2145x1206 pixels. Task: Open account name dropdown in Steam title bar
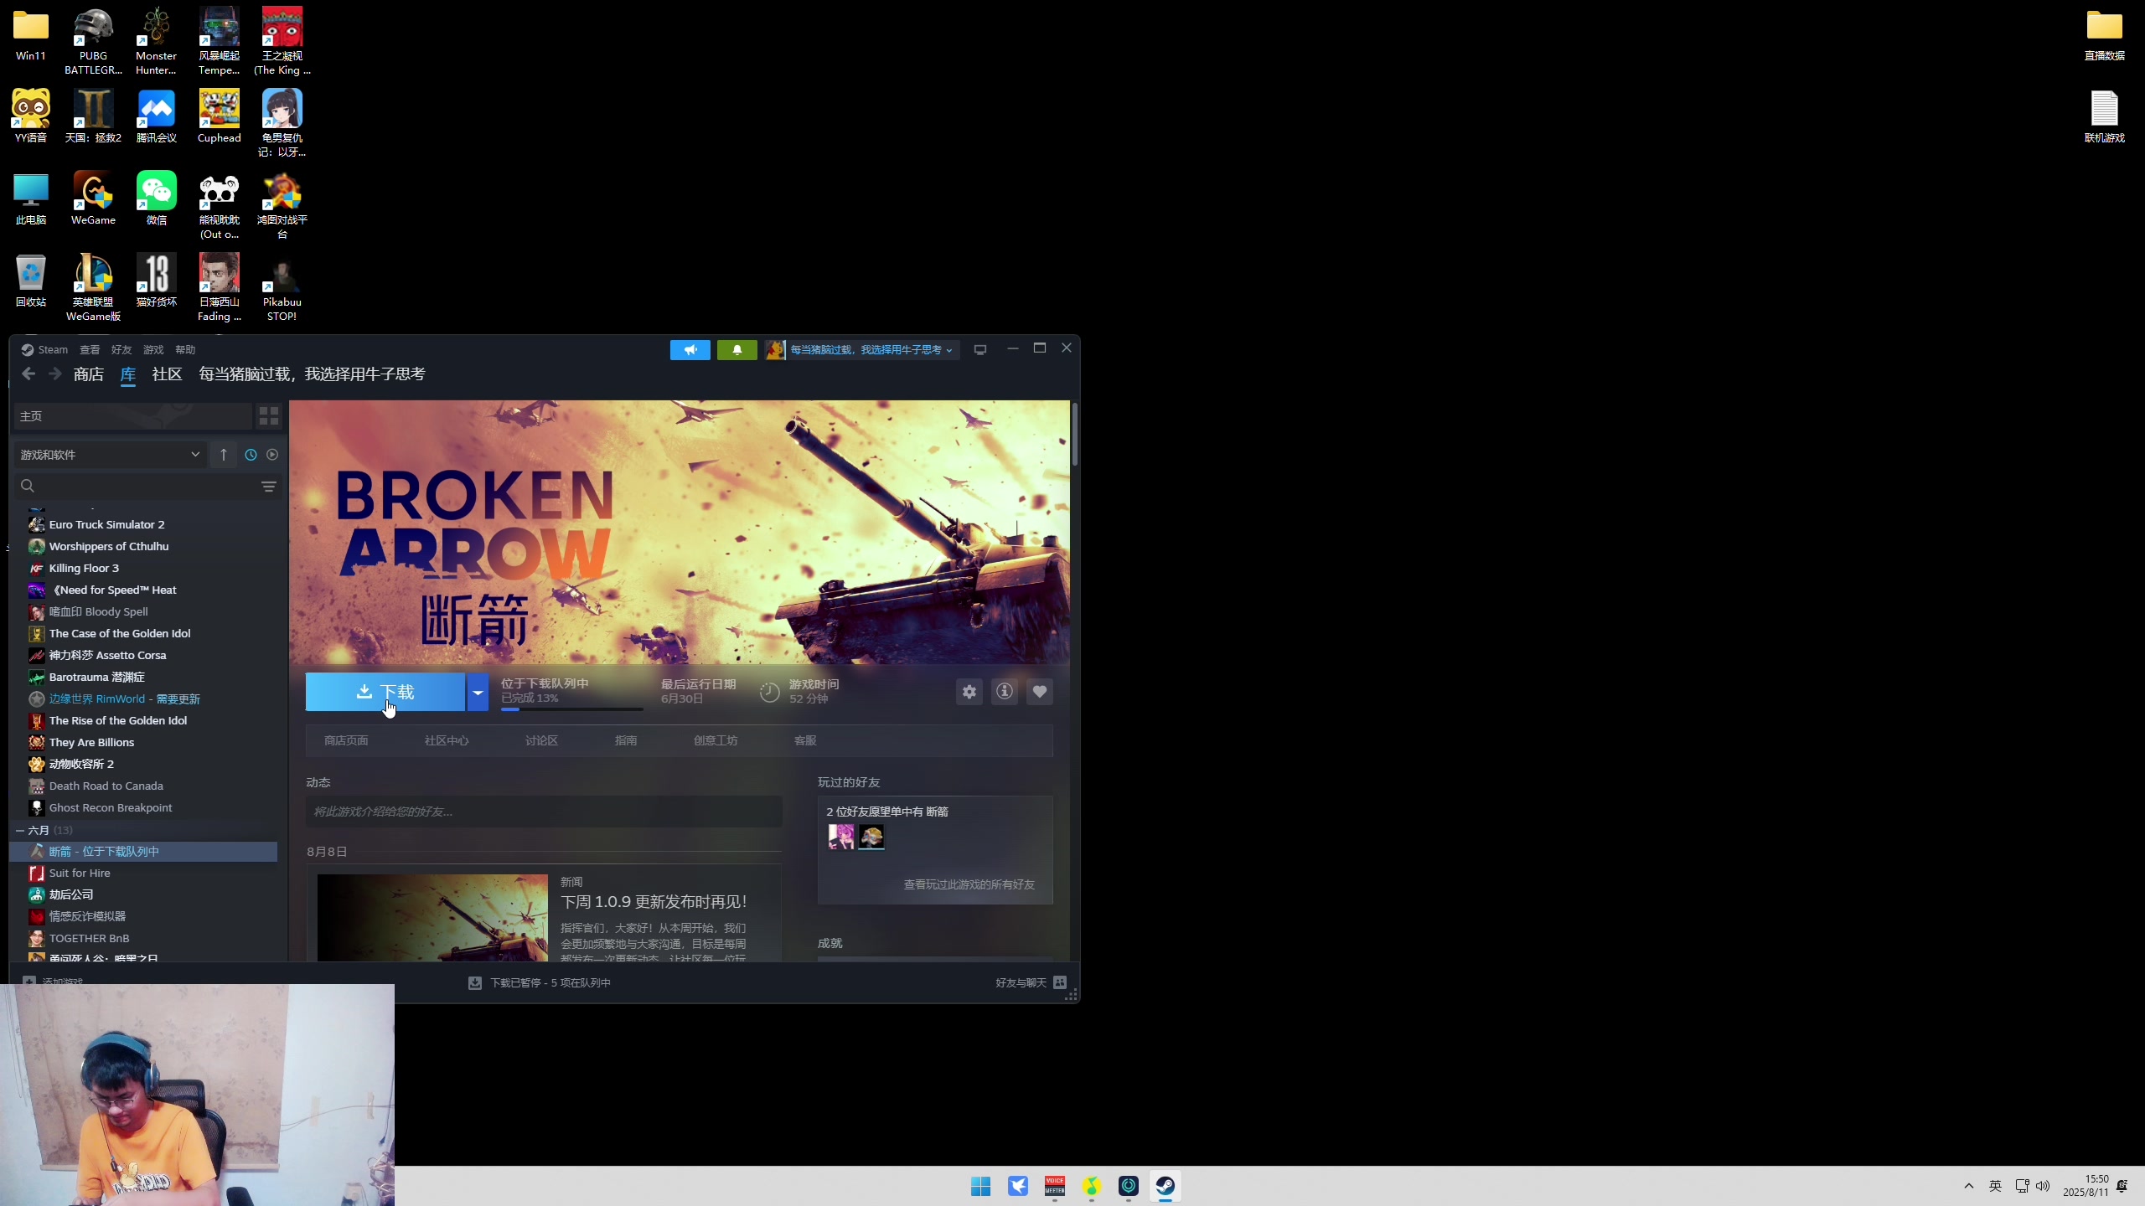coord(871,349)
